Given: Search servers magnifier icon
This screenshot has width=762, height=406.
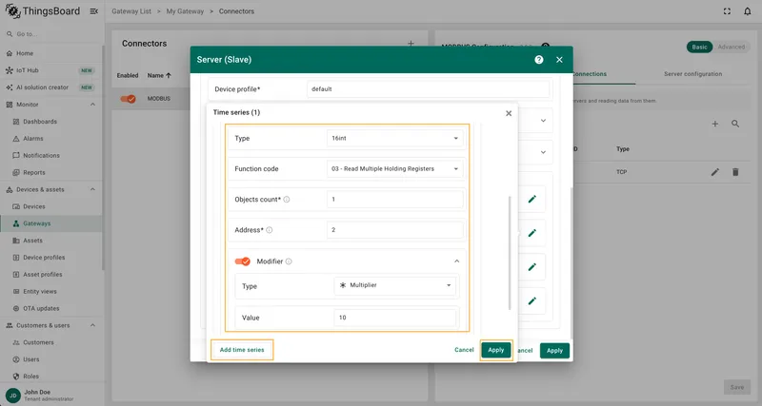Looking at the screenshot, I should (x=735, y=125).
